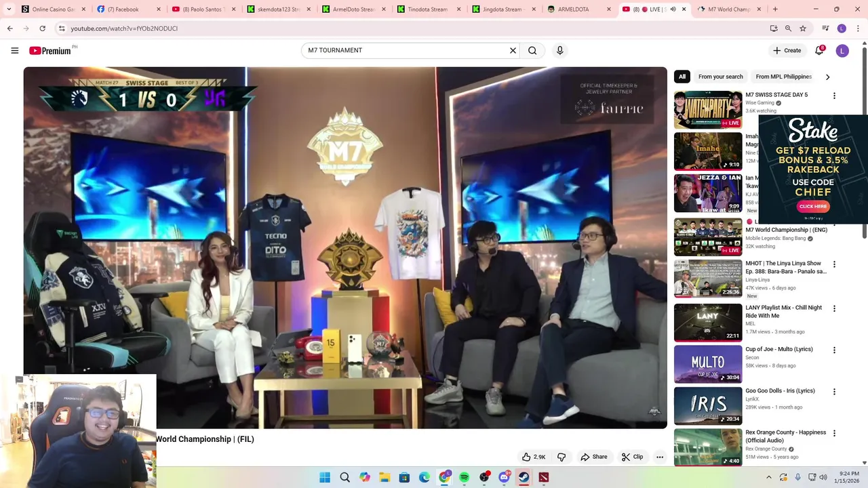The width and height of the screenshot is (868, 488).
Task: Select From MPL Philippines chip
Action: [x=783, y=77]
